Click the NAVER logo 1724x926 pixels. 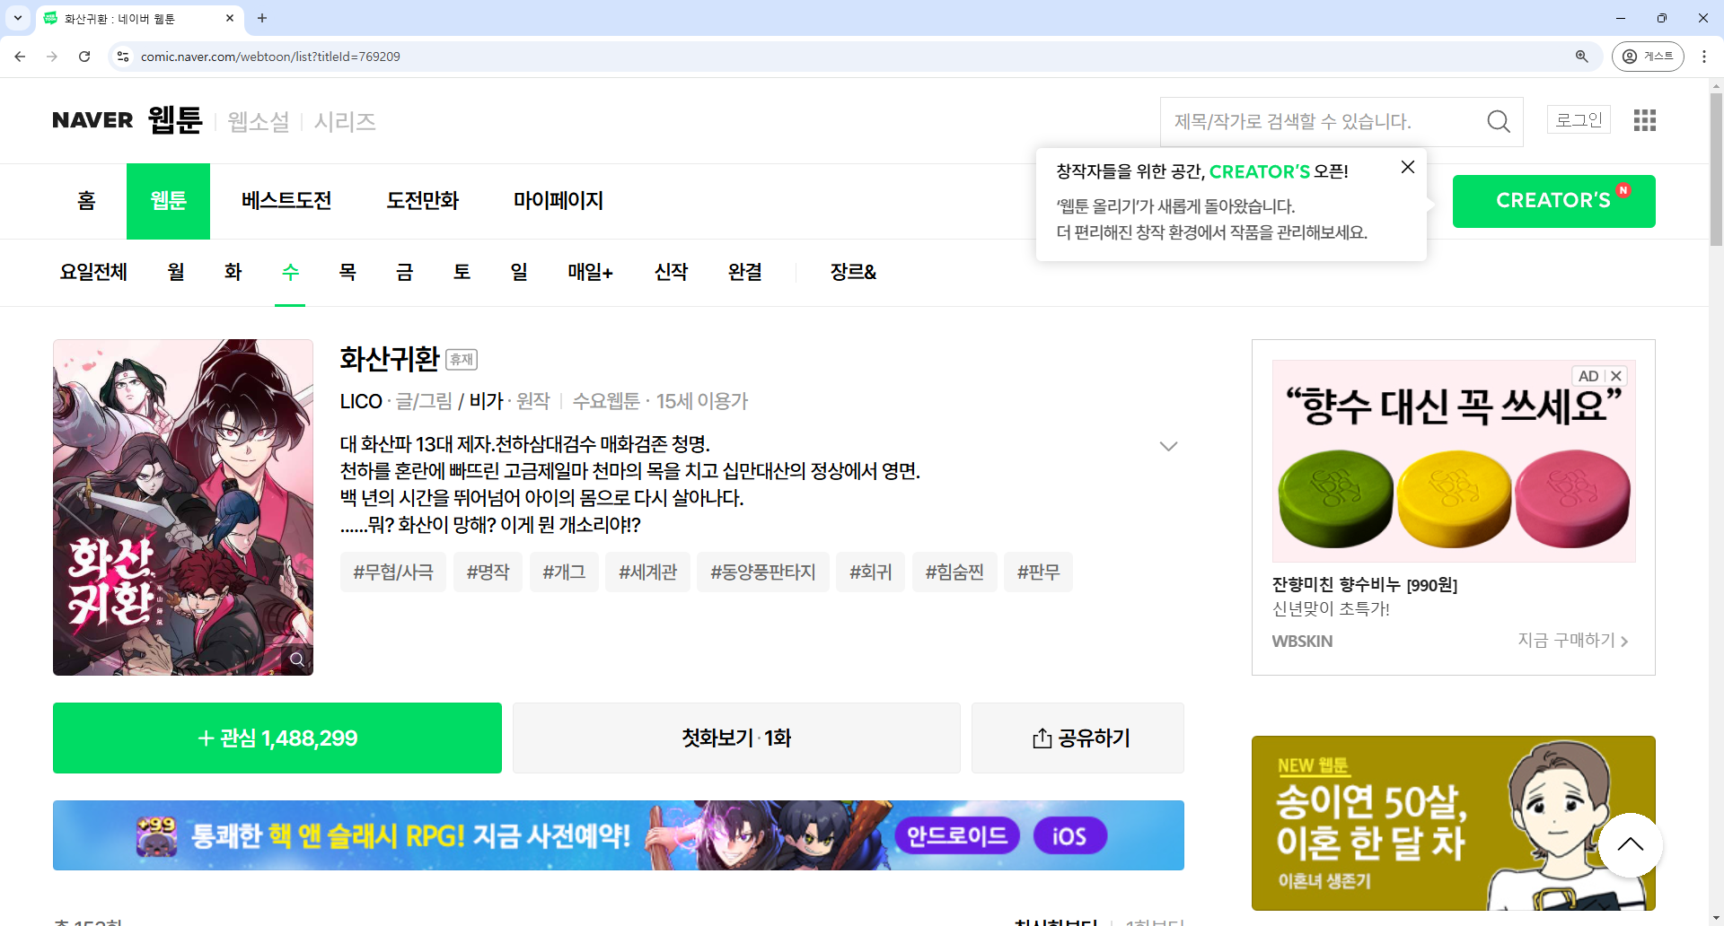(92, 120)
